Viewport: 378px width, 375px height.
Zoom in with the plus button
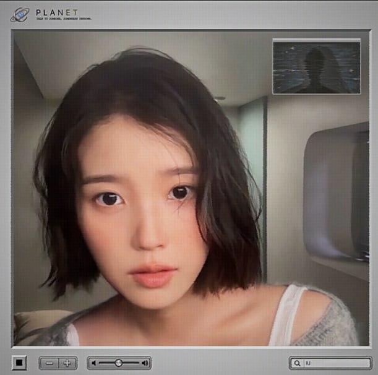[x=67, y=363]
